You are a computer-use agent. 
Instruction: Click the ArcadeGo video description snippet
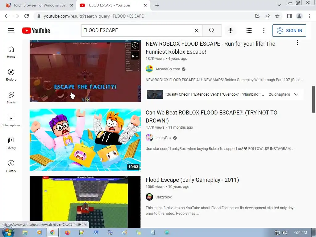click(x=224, y=80)
